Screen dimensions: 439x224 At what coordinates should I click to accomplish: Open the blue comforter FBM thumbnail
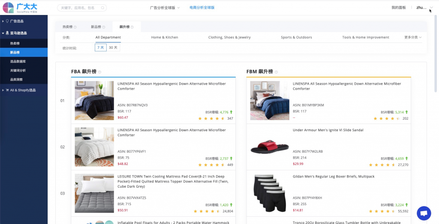click(270, 100)
